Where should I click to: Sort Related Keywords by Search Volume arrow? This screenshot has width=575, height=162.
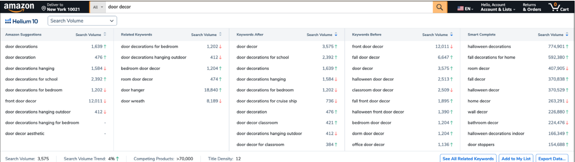click(x=220, y=35)
